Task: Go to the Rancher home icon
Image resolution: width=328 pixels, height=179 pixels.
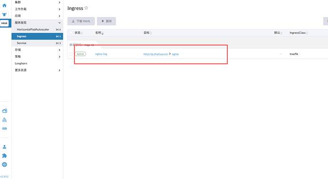Action: (4, 5)
